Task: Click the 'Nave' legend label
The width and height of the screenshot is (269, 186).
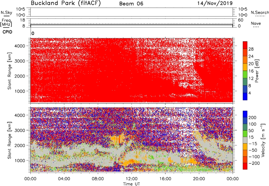Action: (256, 23)
